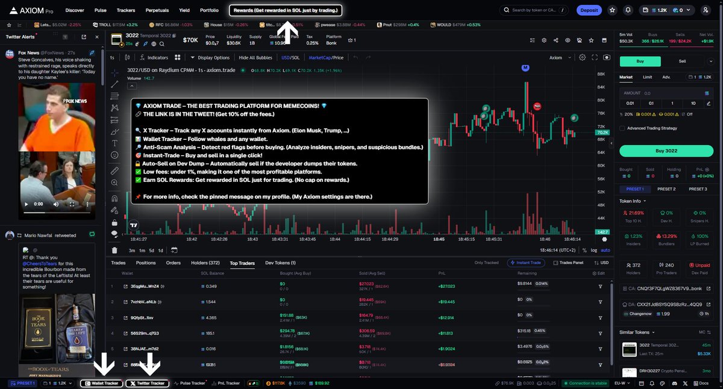
Task: Click the Deposit button
Action: (x=589, y=10)
